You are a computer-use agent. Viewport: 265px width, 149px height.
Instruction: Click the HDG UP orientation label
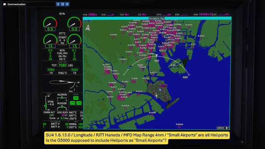click(x=88, y=21)
